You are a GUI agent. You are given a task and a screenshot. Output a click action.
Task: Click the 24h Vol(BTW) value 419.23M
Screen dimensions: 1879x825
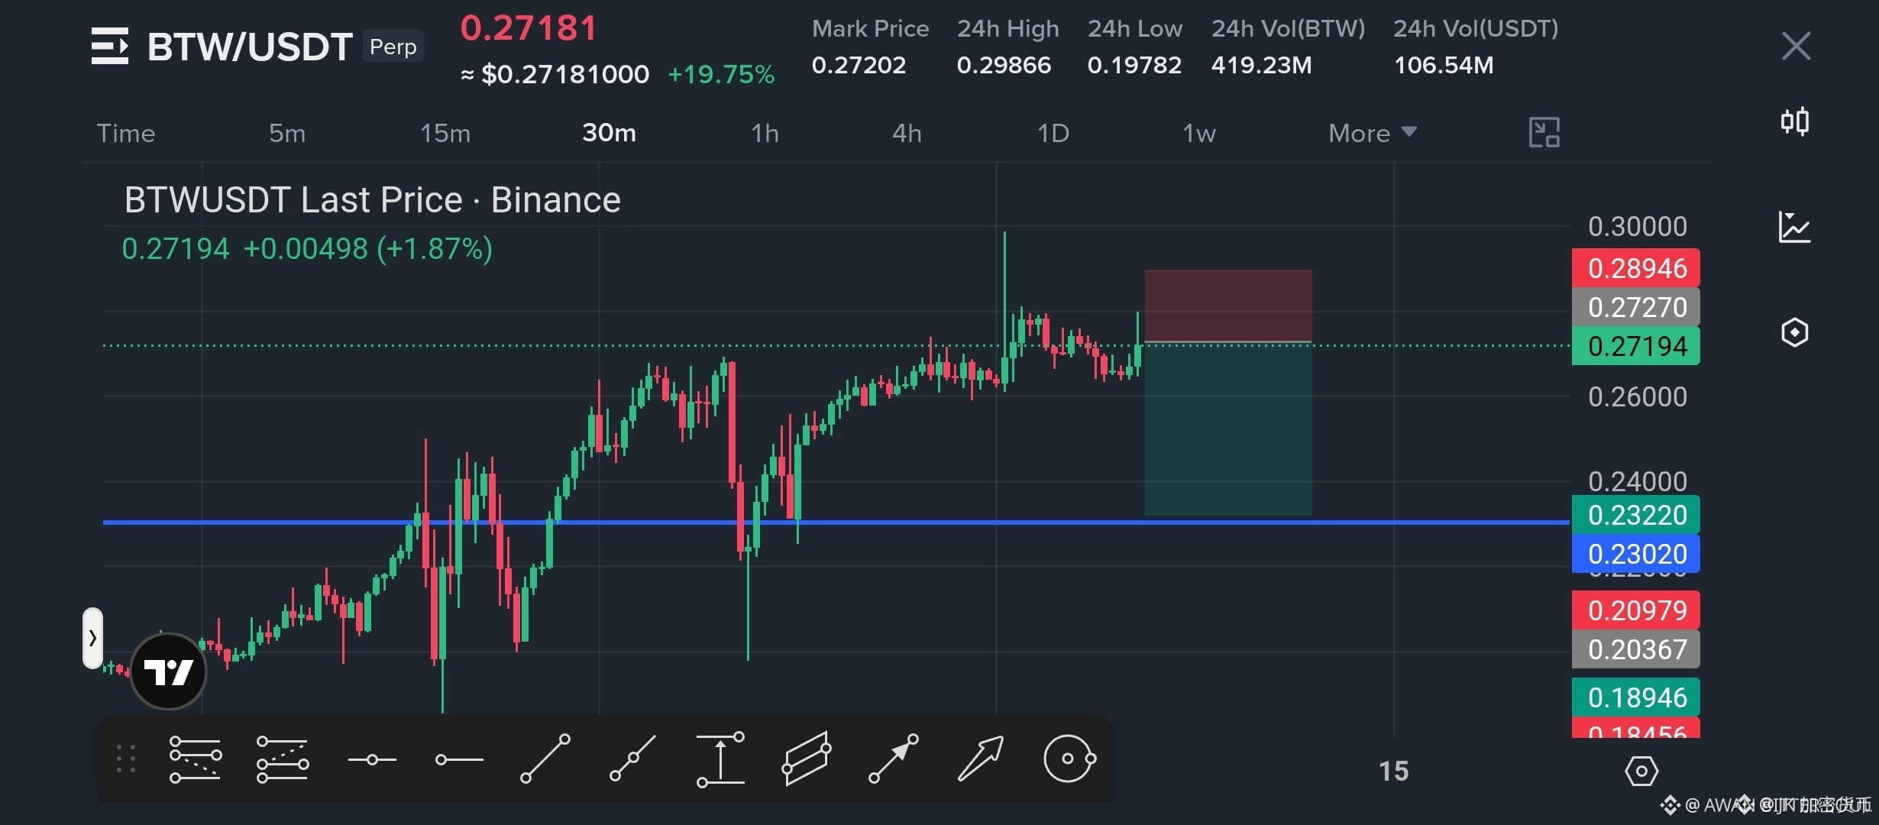1261,65
